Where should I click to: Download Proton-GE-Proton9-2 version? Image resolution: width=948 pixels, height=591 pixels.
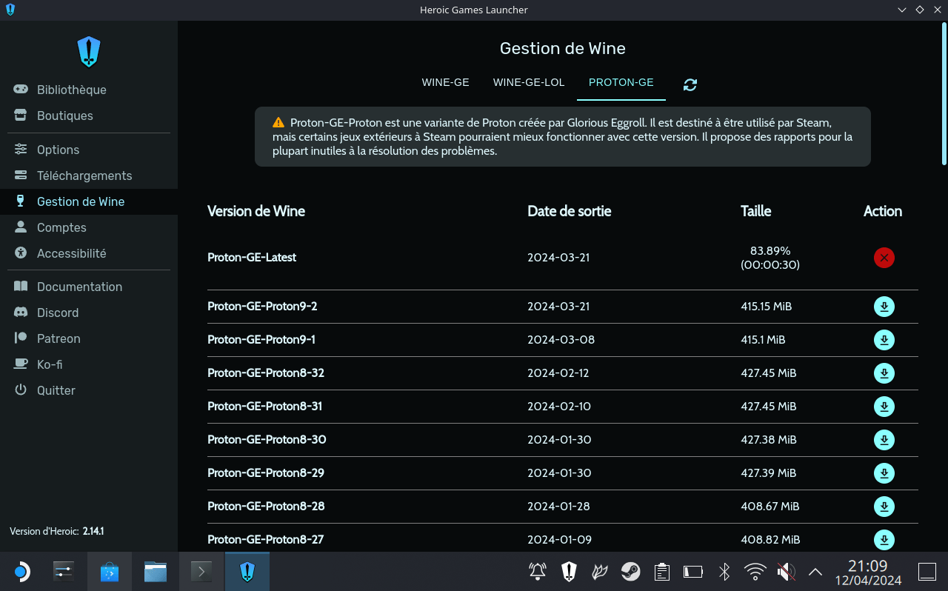884,307
